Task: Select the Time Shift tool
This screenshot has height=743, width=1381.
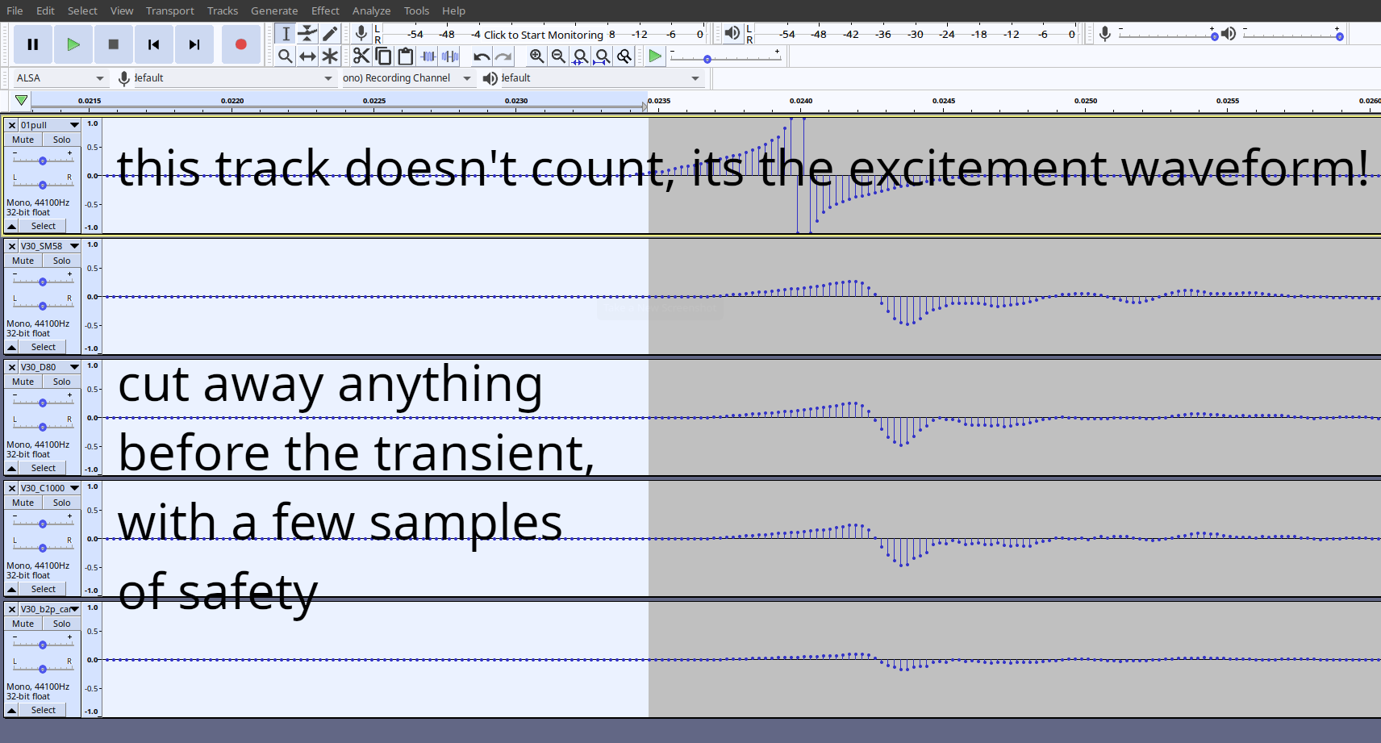Action: [307, 56]
